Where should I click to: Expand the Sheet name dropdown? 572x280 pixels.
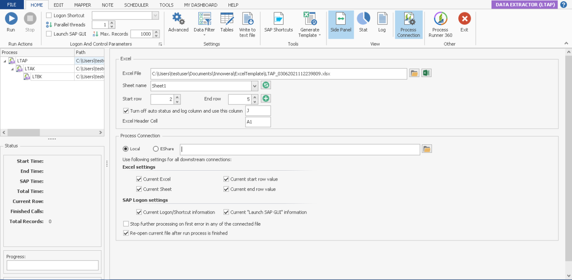255,86
